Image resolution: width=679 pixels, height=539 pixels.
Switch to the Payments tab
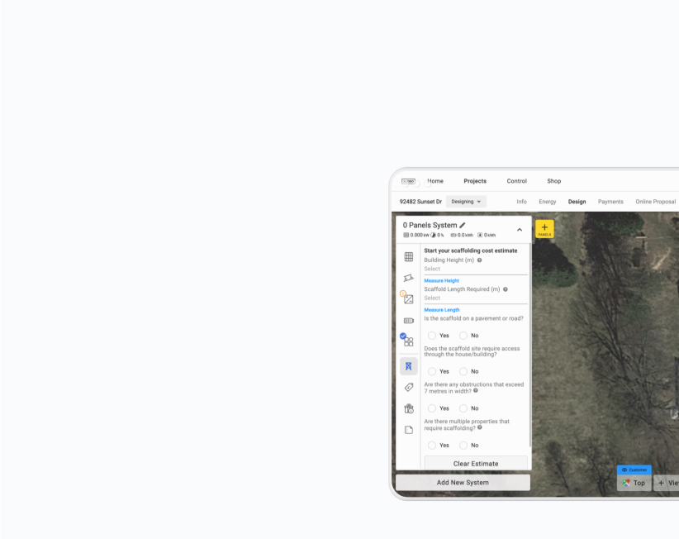point(610,202)
